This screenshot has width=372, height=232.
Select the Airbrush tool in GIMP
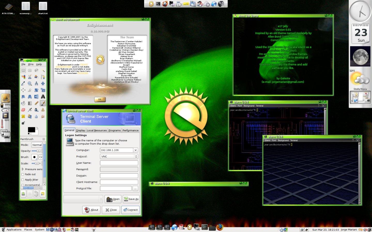pyautogui.click(x=30, y=110)
